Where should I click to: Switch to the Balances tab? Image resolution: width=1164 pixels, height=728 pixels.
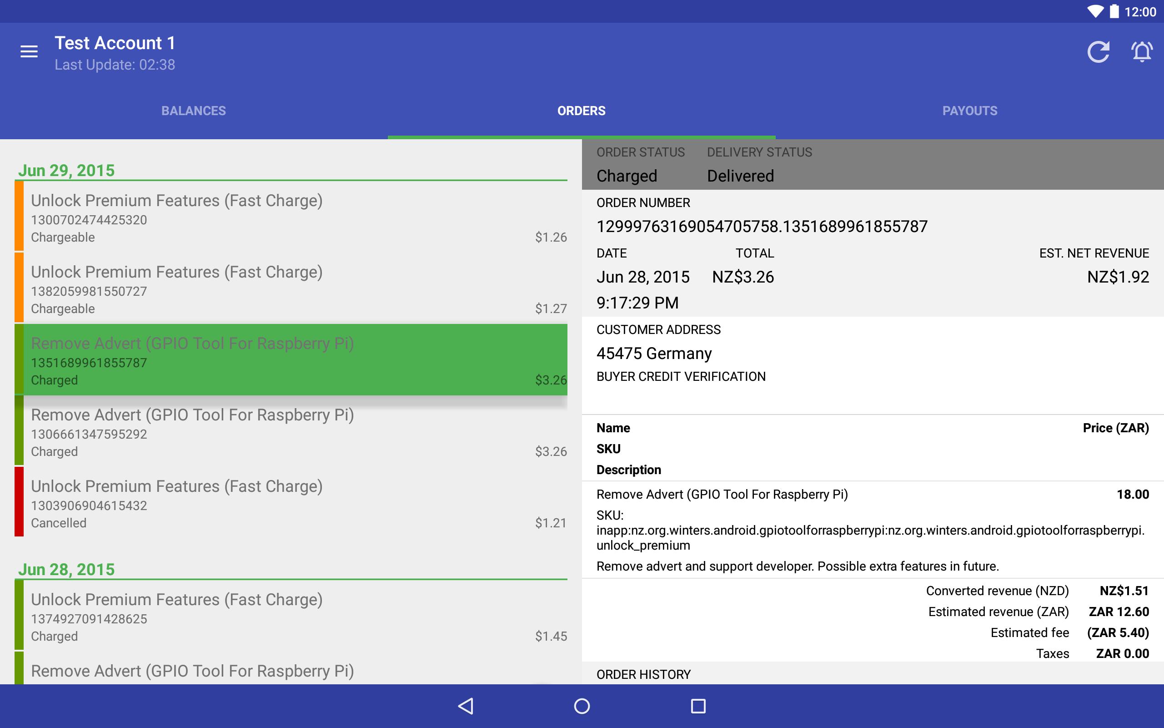(193, 111)
